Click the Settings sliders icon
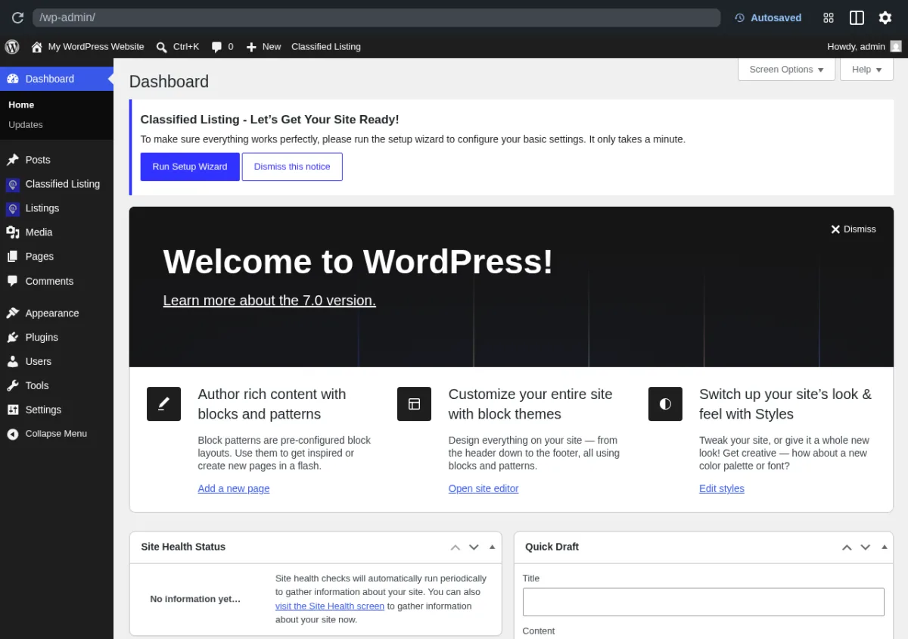This screenshot has height=639, width=908. click(13, 410)
